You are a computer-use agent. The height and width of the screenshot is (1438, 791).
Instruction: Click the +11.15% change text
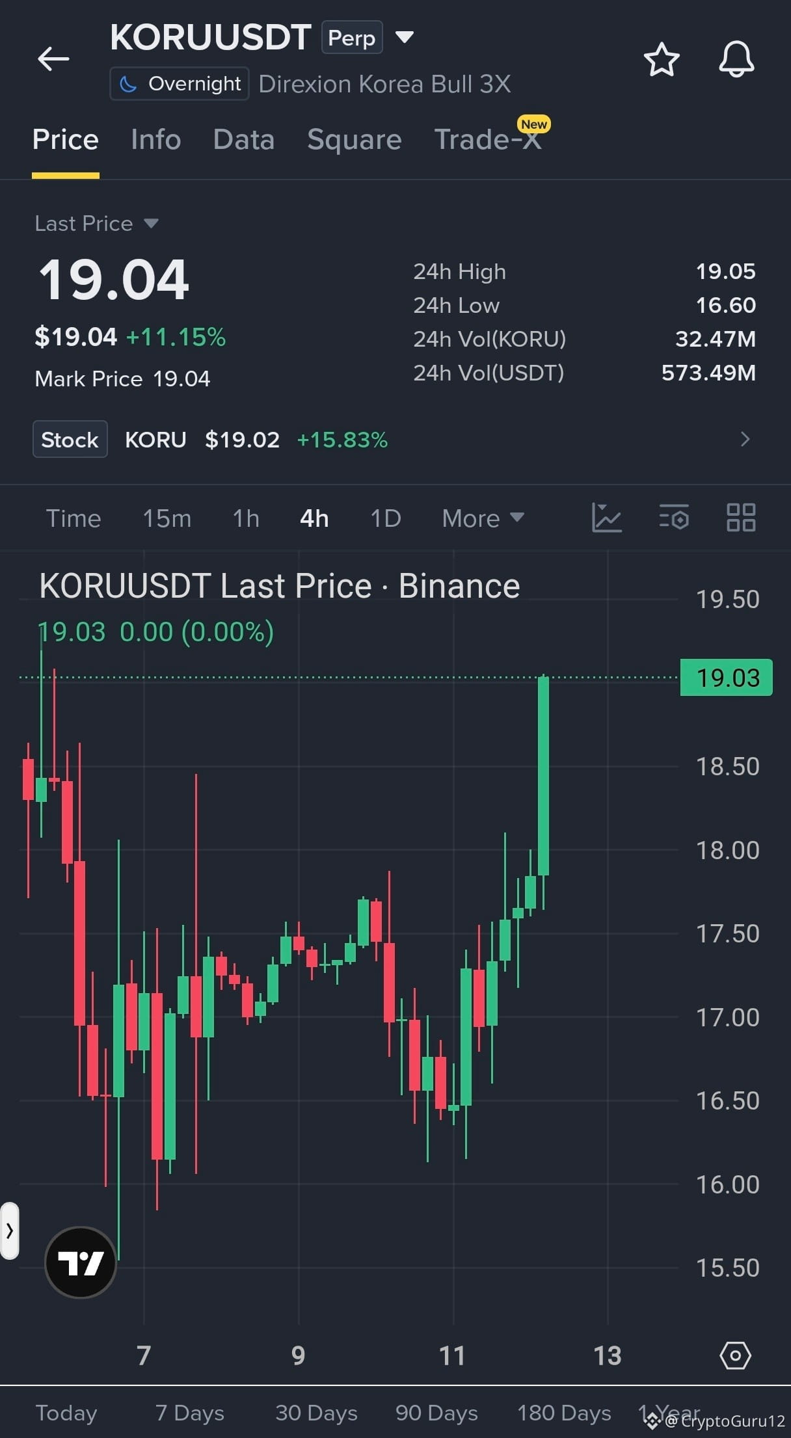point(176,337)
